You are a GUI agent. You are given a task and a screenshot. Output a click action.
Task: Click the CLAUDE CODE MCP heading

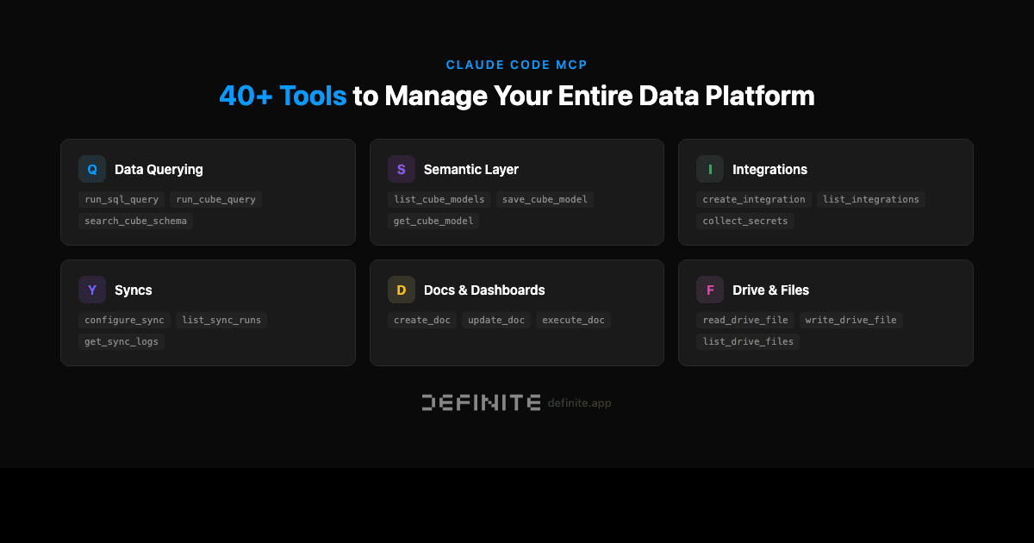tap(517, 64)
